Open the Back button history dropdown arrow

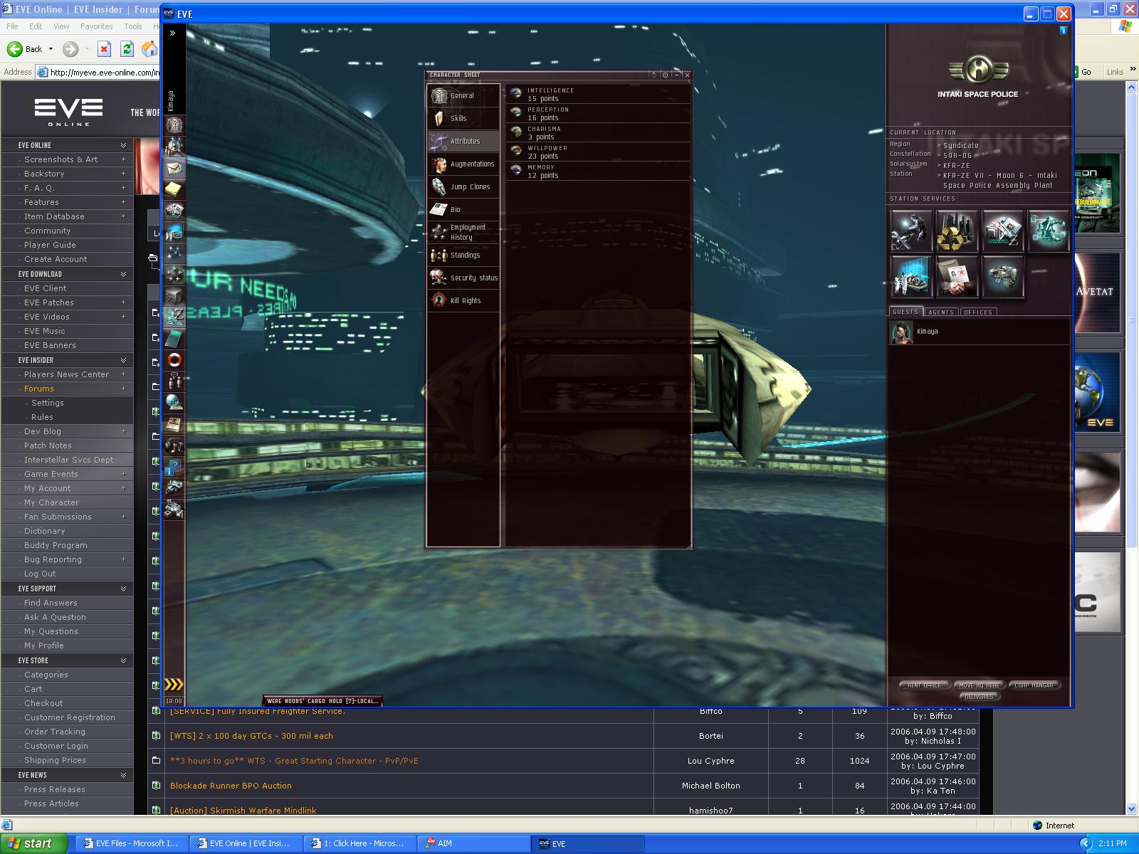point(51,49)
